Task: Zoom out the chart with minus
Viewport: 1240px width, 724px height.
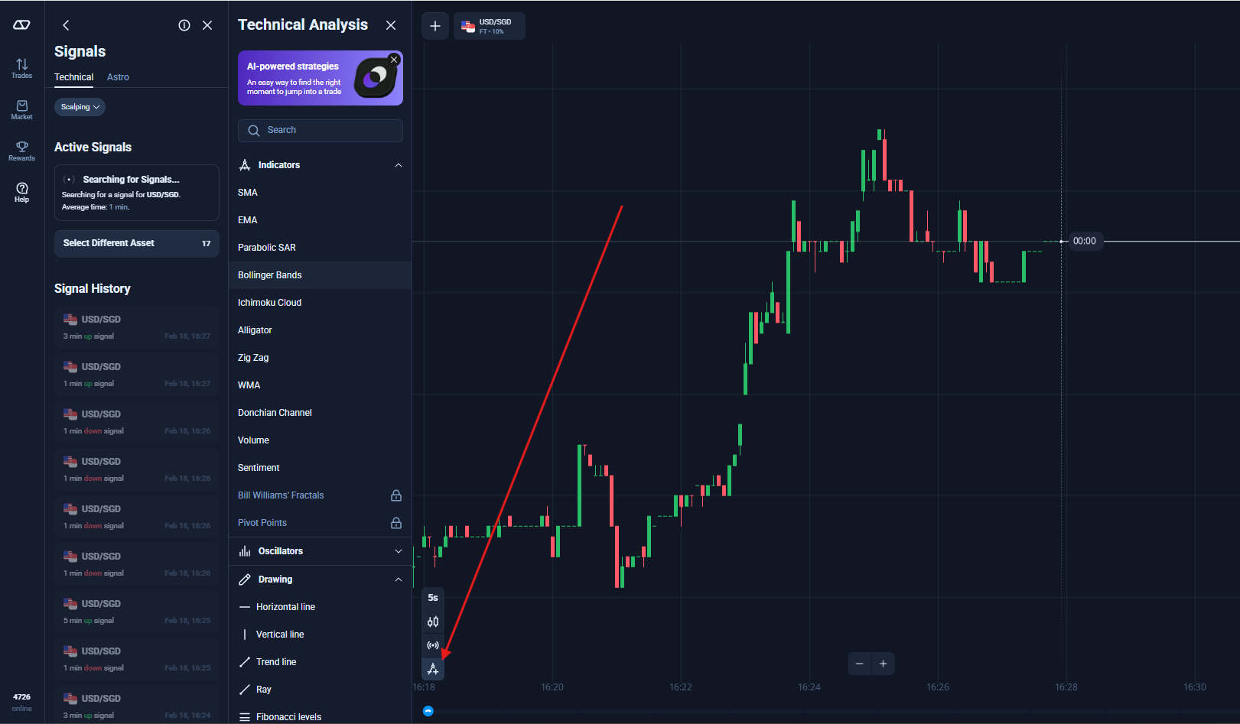Action: coord(859,664)
